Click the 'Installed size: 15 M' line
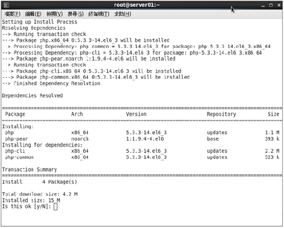This screenshot has height=228, width=284. 31,200
